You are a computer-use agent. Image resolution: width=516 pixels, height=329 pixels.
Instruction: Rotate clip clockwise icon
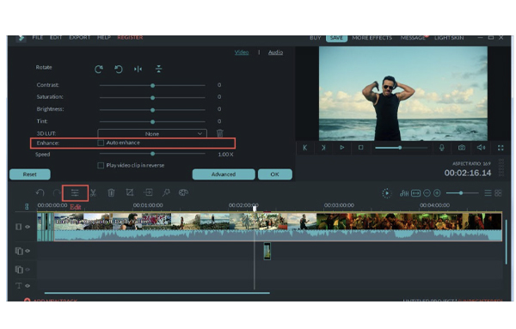tap(98, 70)
